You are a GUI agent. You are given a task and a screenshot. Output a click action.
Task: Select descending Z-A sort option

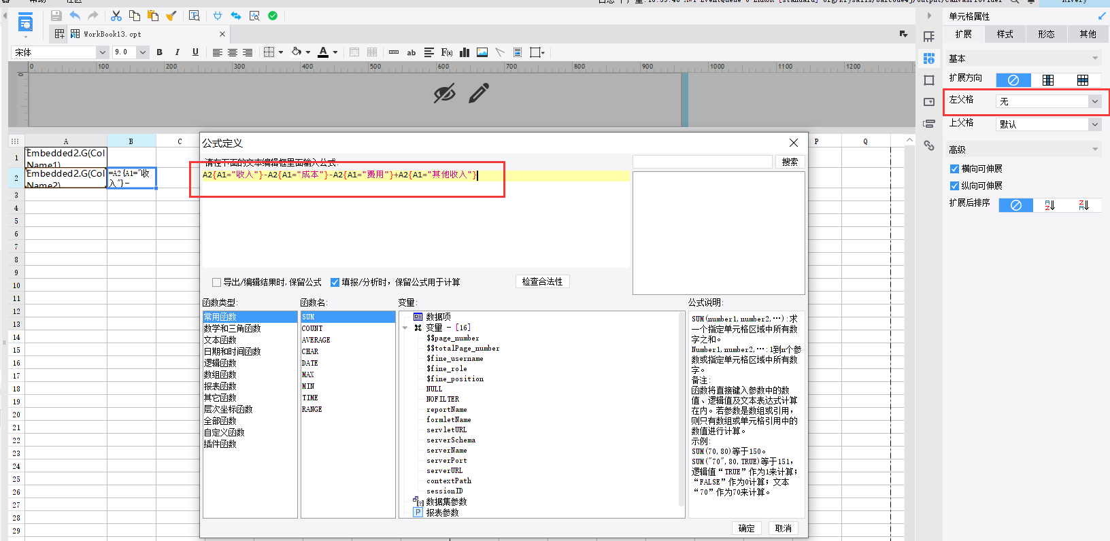point(1084,205)
